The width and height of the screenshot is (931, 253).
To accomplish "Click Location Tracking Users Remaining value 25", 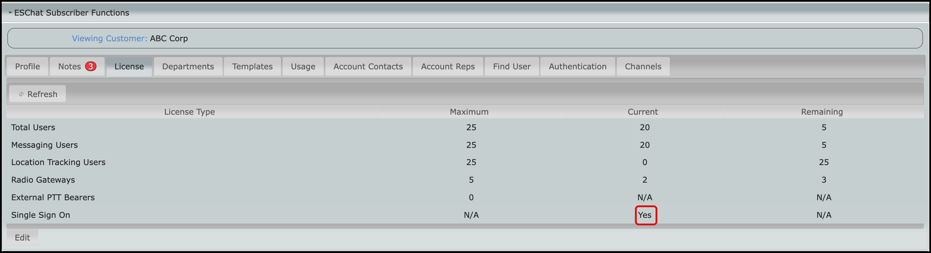I will point(824,162).
